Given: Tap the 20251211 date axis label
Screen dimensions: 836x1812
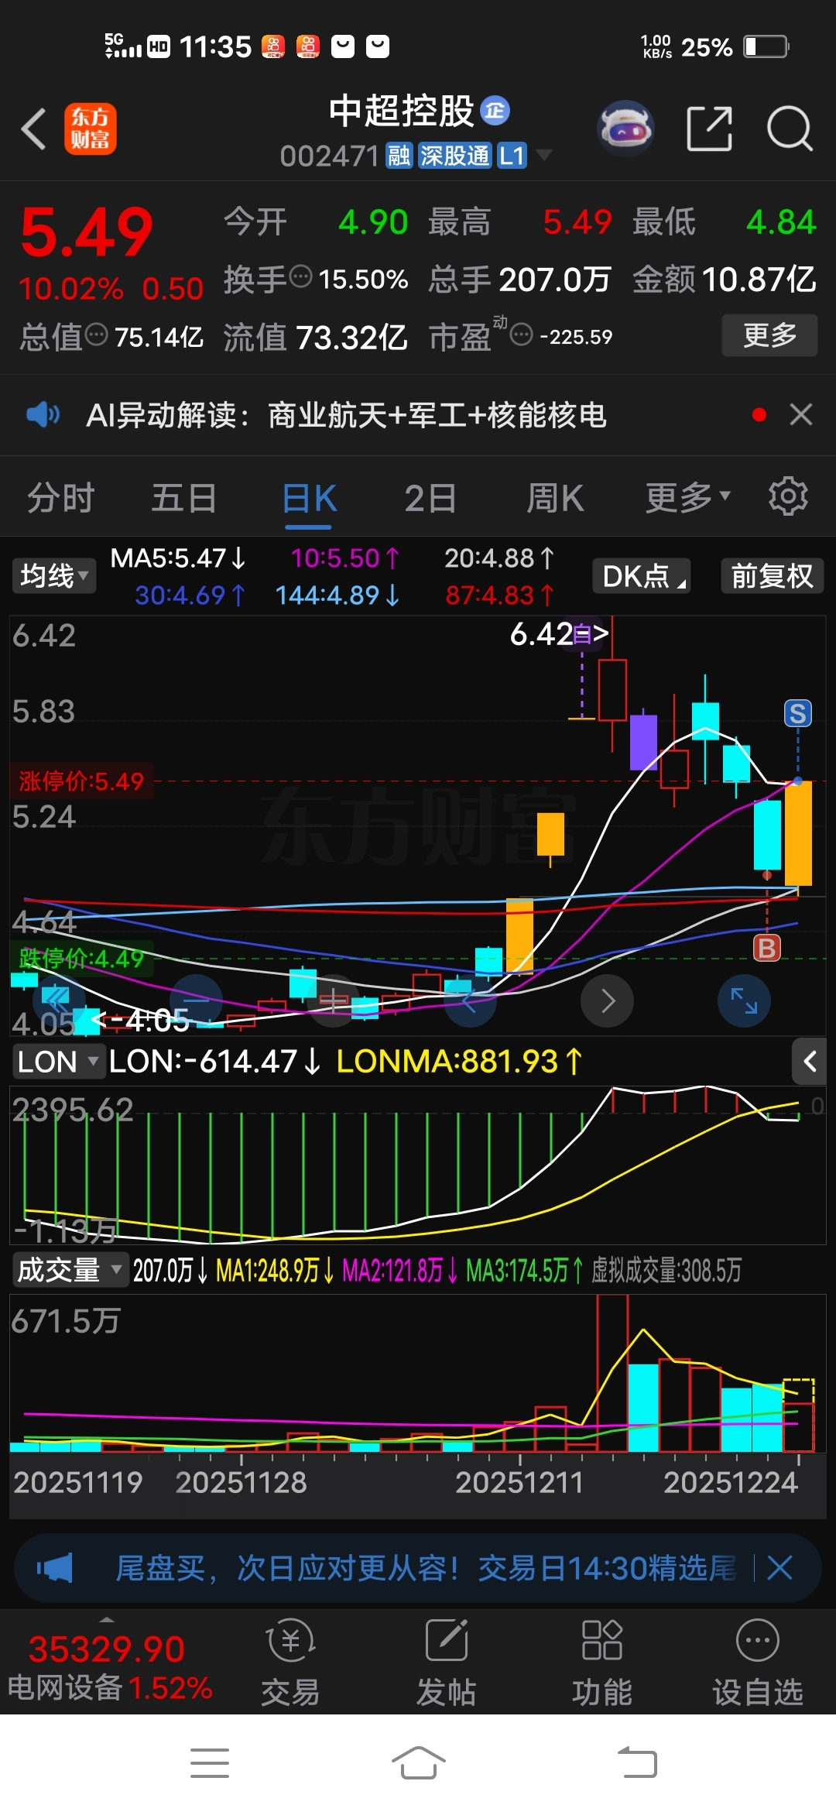Looking at the screenshot, I should pos(519,1482).
